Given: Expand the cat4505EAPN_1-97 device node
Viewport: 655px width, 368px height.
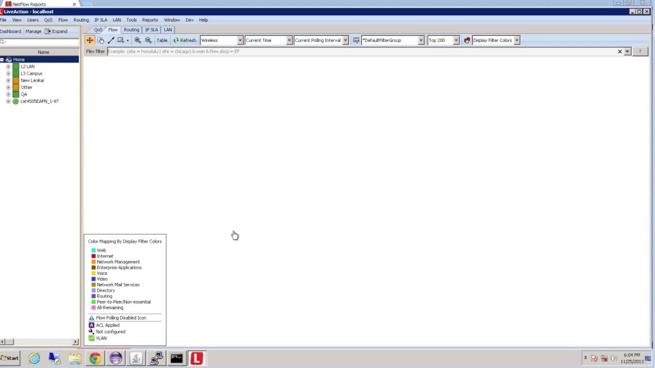Looking at the screenshot, I should click(8, 101).
